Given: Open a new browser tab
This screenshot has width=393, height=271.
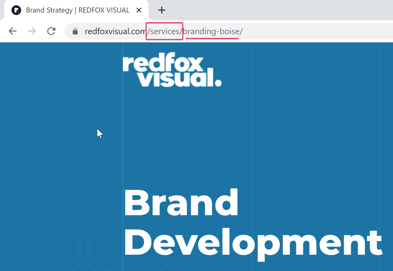Looking at the screenshot, I should coord(161,10).
